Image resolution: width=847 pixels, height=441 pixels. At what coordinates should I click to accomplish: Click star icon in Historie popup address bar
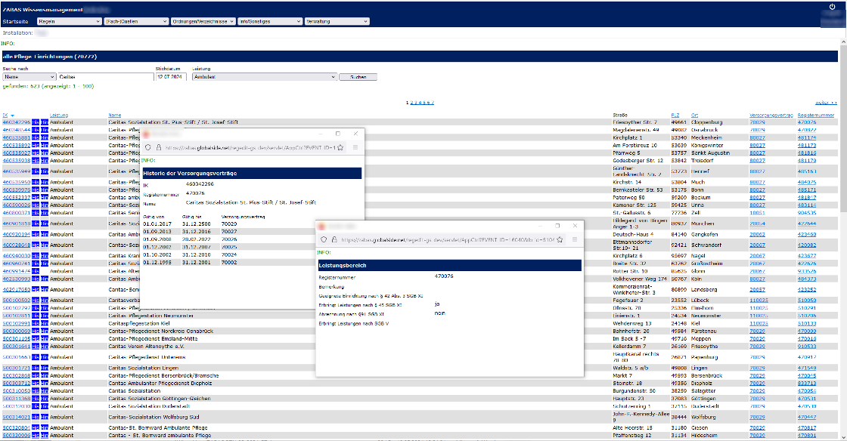tap(340, 148)
